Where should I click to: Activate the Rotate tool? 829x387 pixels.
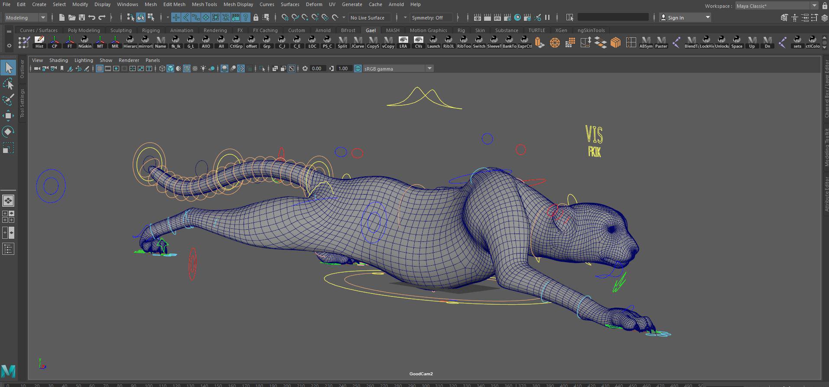point(8,132)
